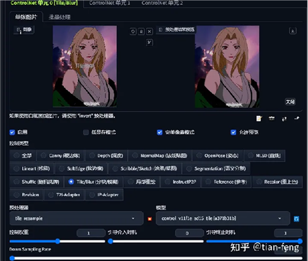The width and height of the screenshot is (308, 261).
Task: Click the undo icon above input image
Action: click(x=133, y=32)
